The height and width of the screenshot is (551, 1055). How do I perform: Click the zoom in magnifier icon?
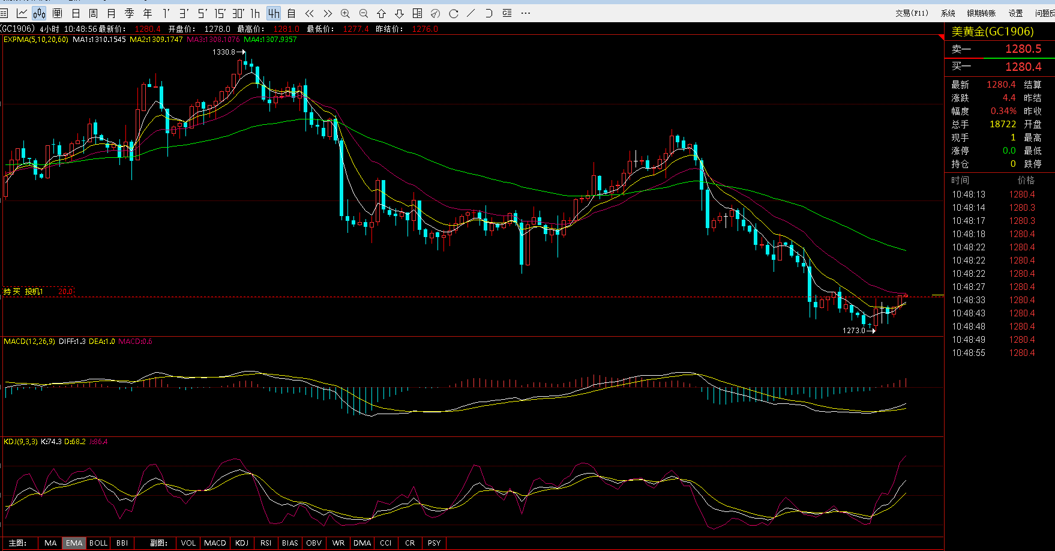coord(345,13)
